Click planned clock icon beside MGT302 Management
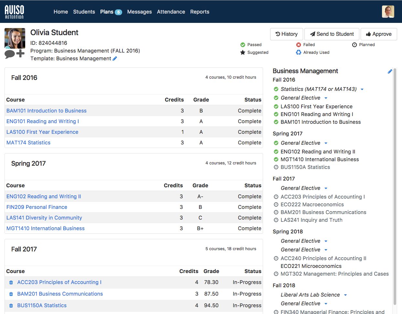Image resolution: width=402 pixels, height=314 pixels. coord(276,274)
